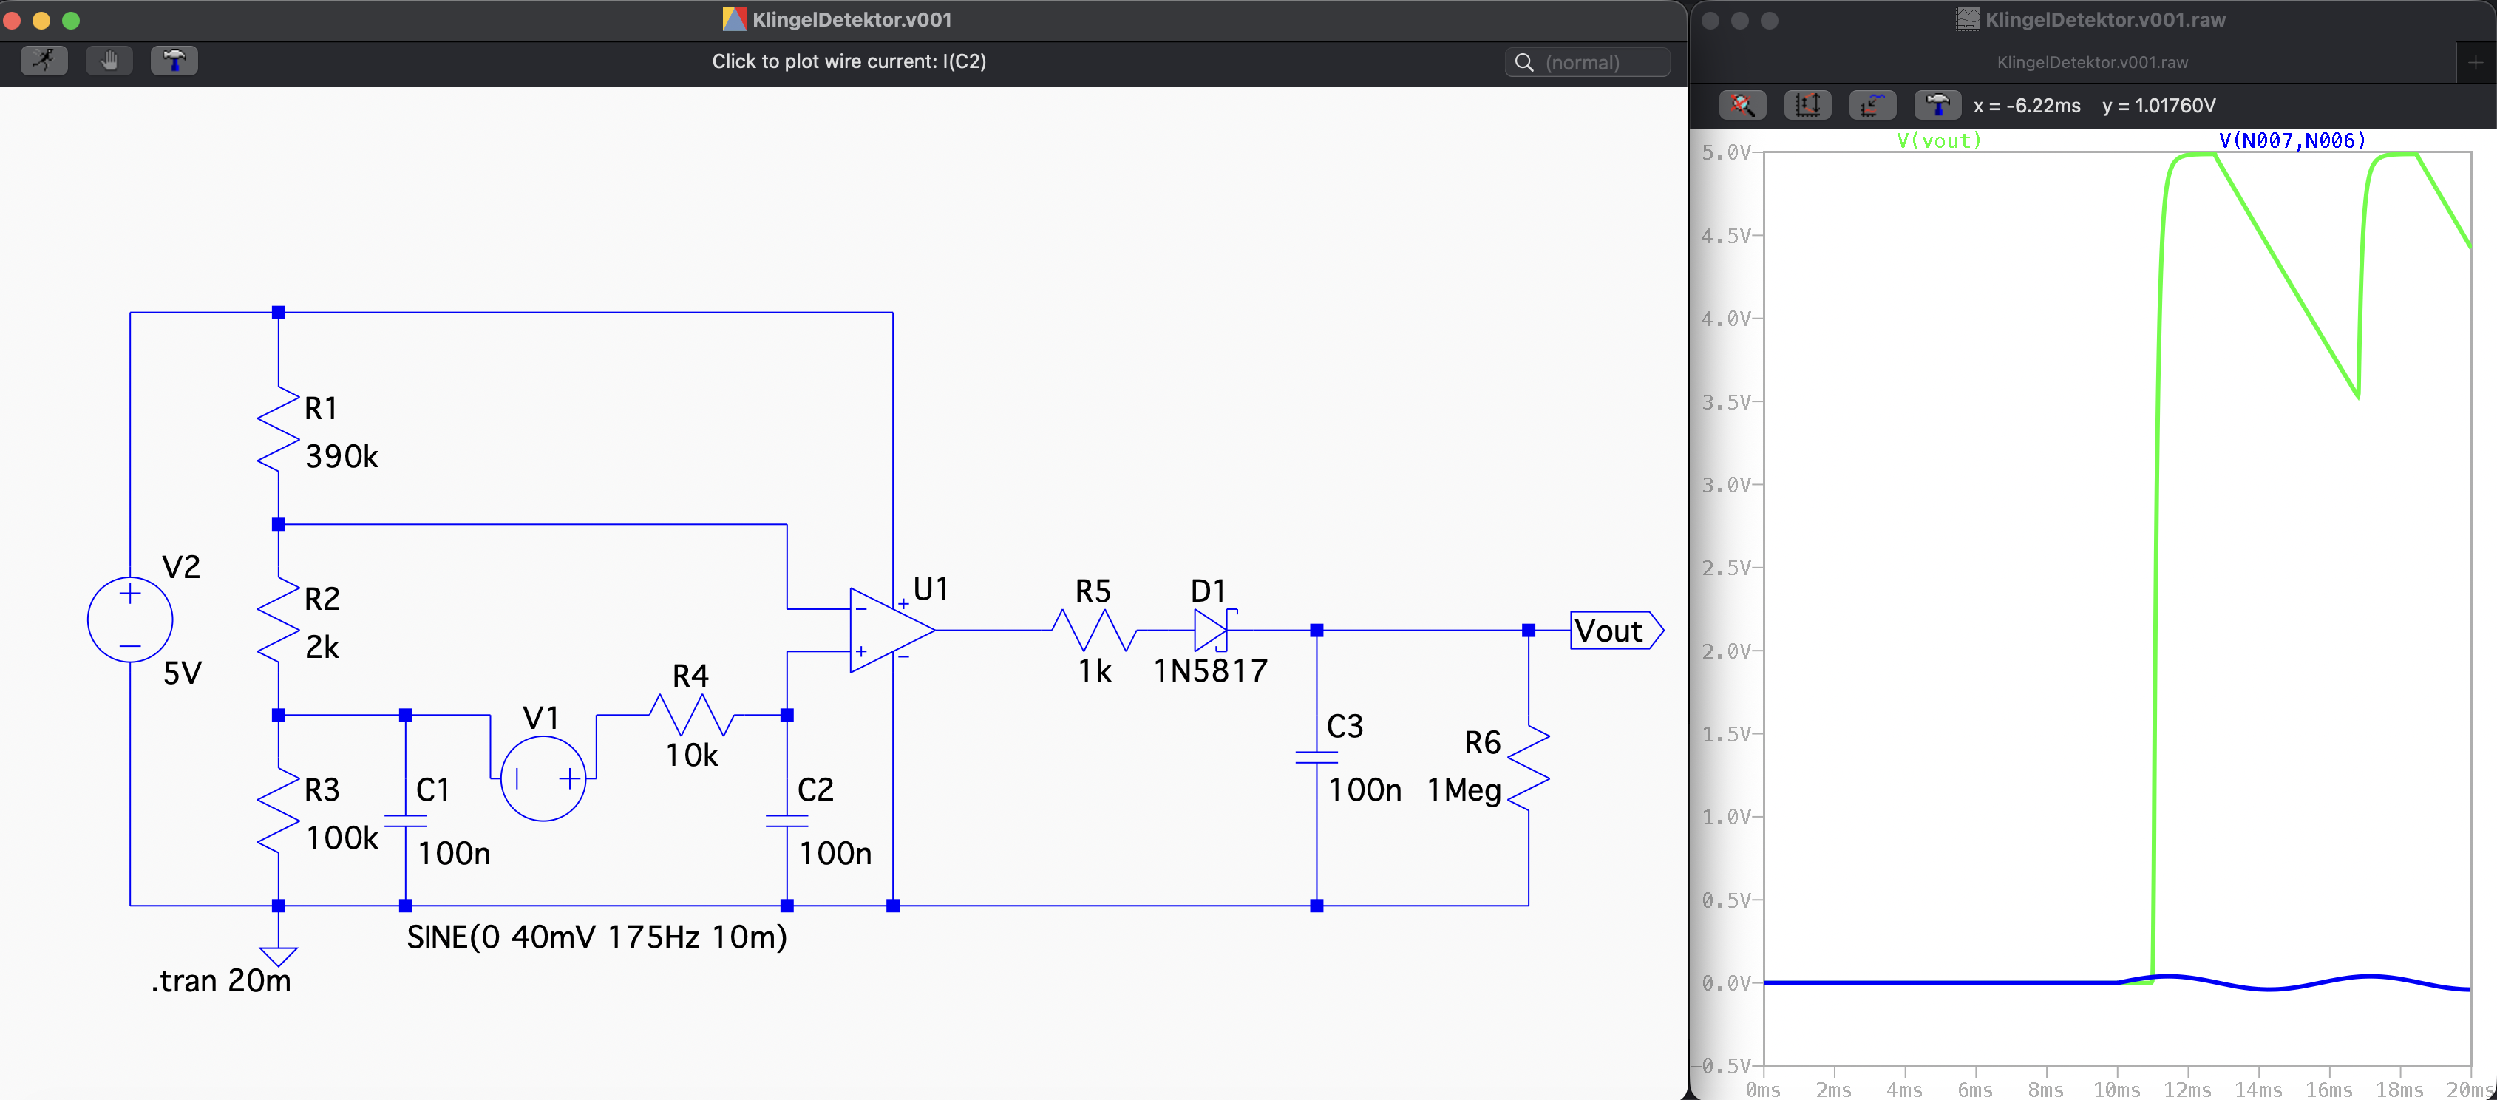This screenshot has height=1100, width=2497.
Task: Run the simulation with the running man icon
Action: [x=44, y=61]
